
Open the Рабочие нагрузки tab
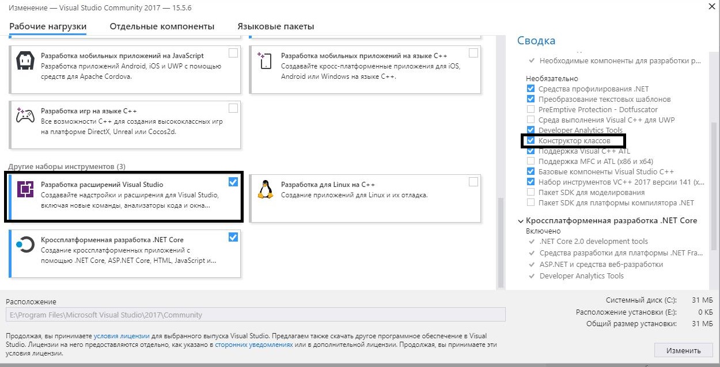pyautogui.click(x=48, y=26)
